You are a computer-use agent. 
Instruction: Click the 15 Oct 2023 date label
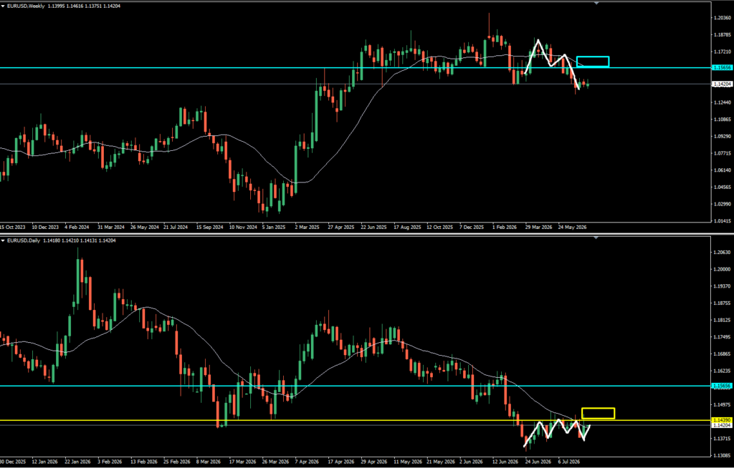click(13, 228)
